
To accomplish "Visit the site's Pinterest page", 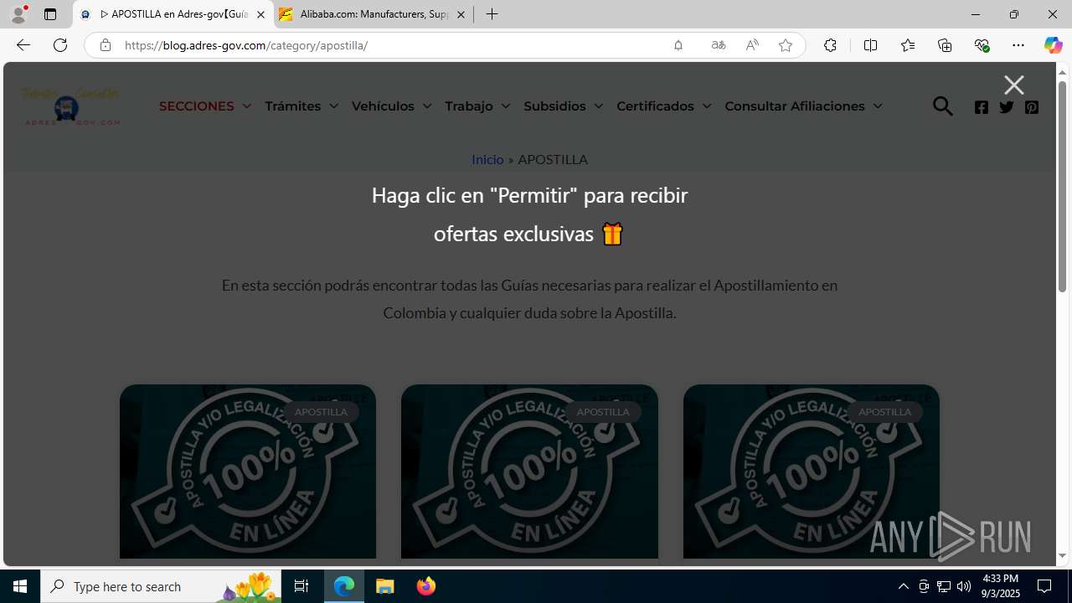I will [x=1032, y=107].
